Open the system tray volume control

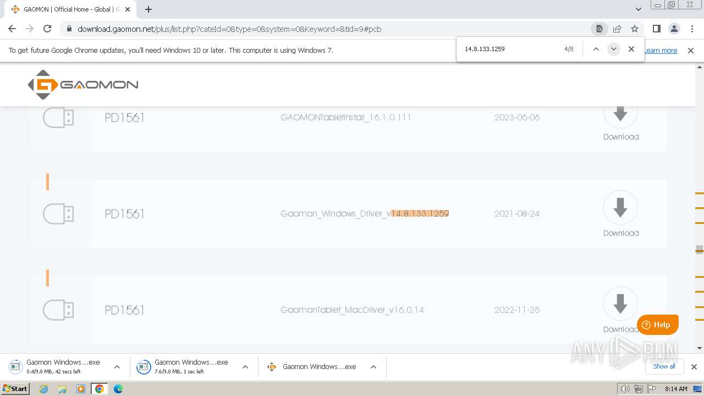click(625, 389)
